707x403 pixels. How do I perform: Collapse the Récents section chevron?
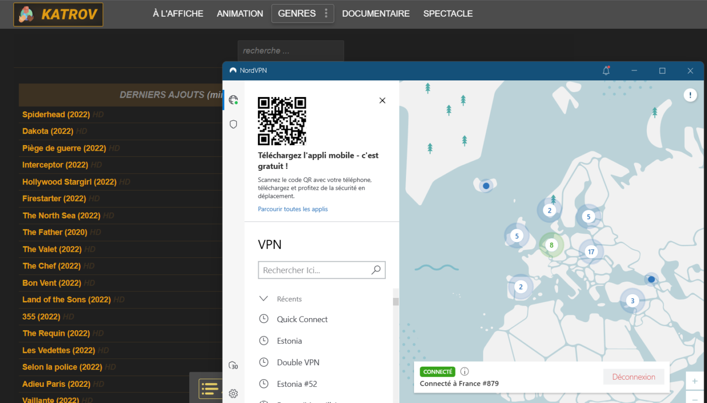(264, 299)
